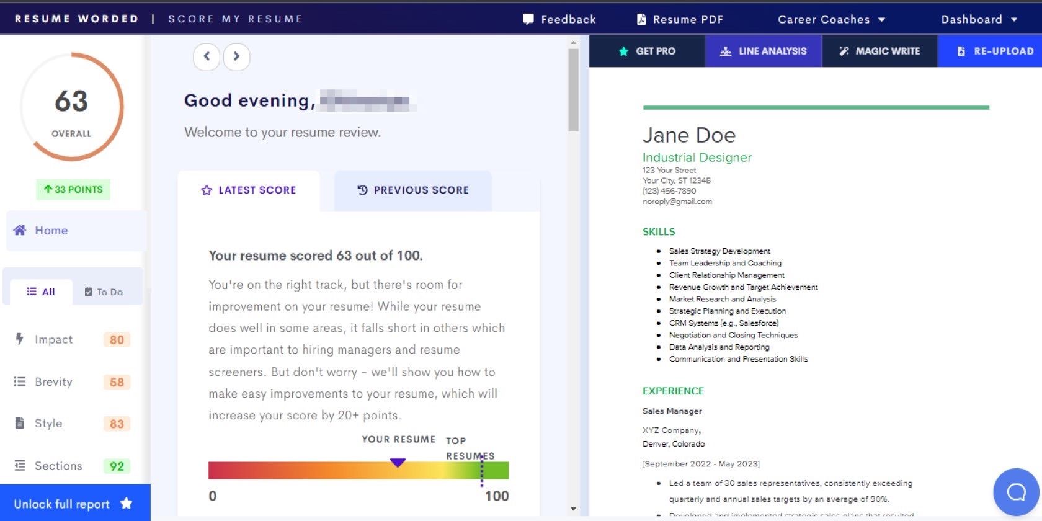Switch to the Previous Score tab

click(413, 190)
